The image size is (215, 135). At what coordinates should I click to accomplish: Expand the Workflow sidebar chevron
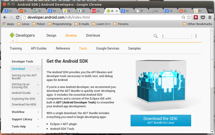[38, 112]
